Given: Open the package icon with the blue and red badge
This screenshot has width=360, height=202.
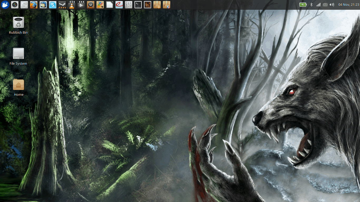Looking at the screenshot, I should coord(167,5).
